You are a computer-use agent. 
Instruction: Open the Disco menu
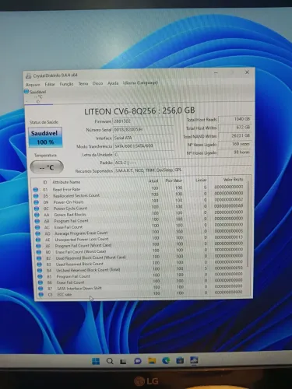[97, 83]
